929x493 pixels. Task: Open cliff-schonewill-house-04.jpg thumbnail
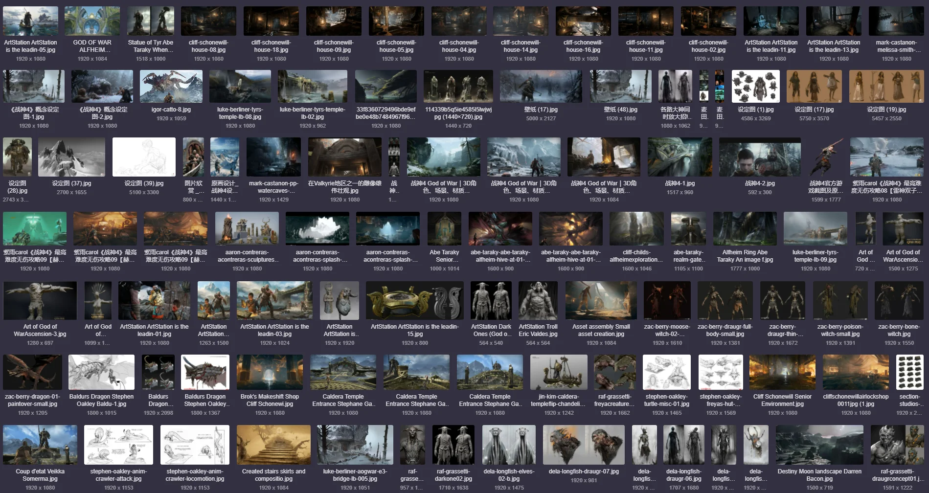click(459, 21)
